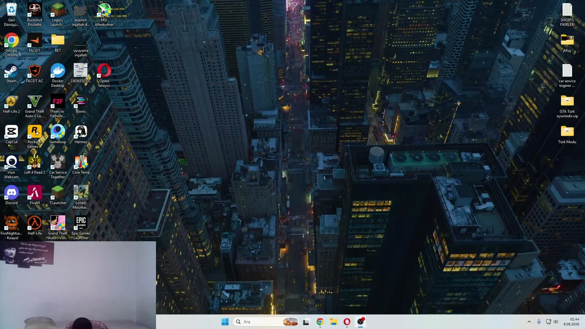Image resolution: width=585 pixels, height=329 pixels.
Task: Select the Hermes desktop shortcut
Action: [80, 135]
